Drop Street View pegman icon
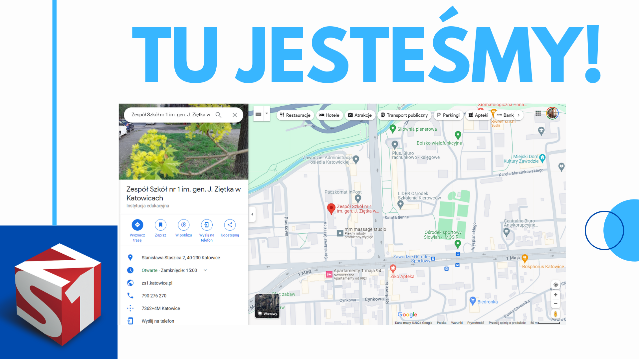Viewport: 639px width, 359px height. tap(555, 314)
